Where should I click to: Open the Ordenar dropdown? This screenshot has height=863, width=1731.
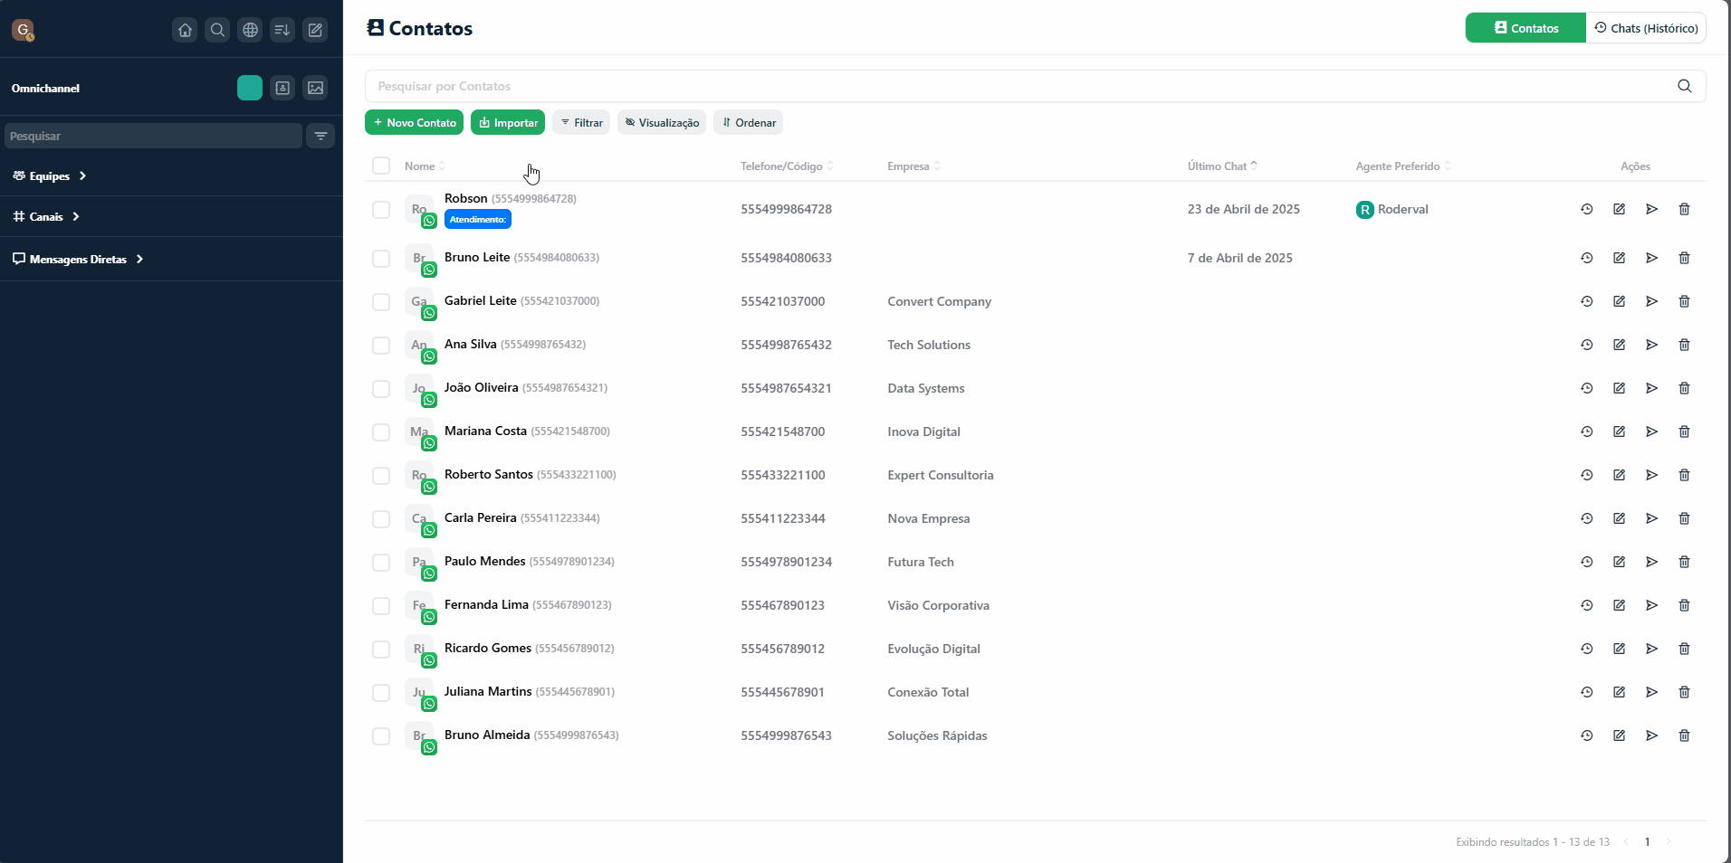pyautogui.click(x=749, y=122)
